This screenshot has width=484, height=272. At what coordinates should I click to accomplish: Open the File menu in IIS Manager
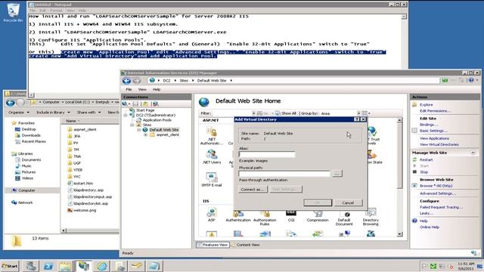click(x=129, y=89)
